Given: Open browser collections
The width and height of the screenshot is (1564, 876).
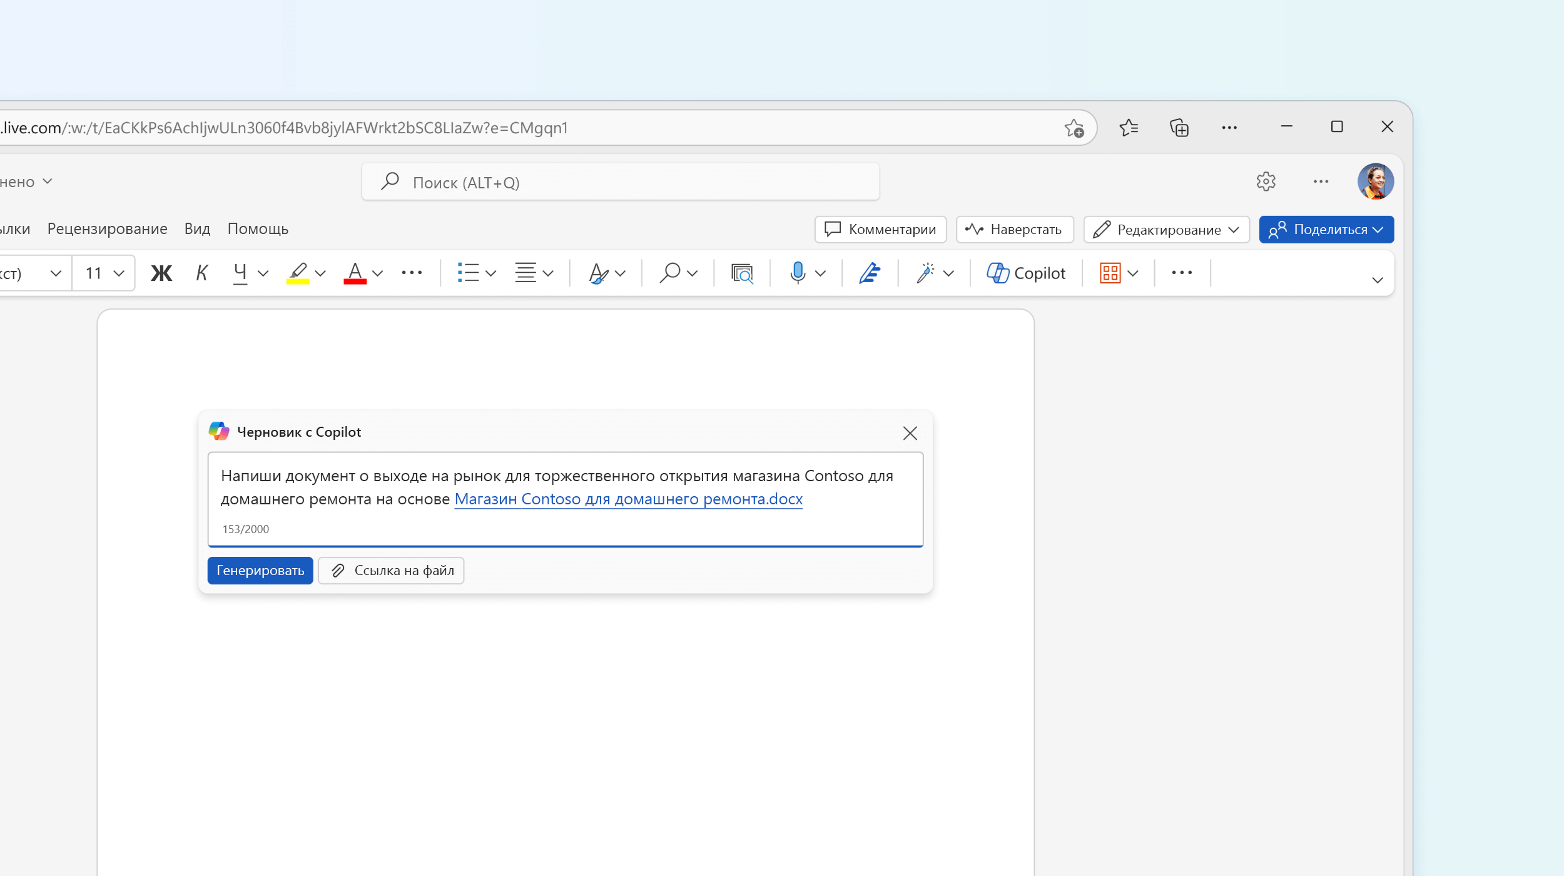Looking at the screenshot, I should coord(1179,128).
